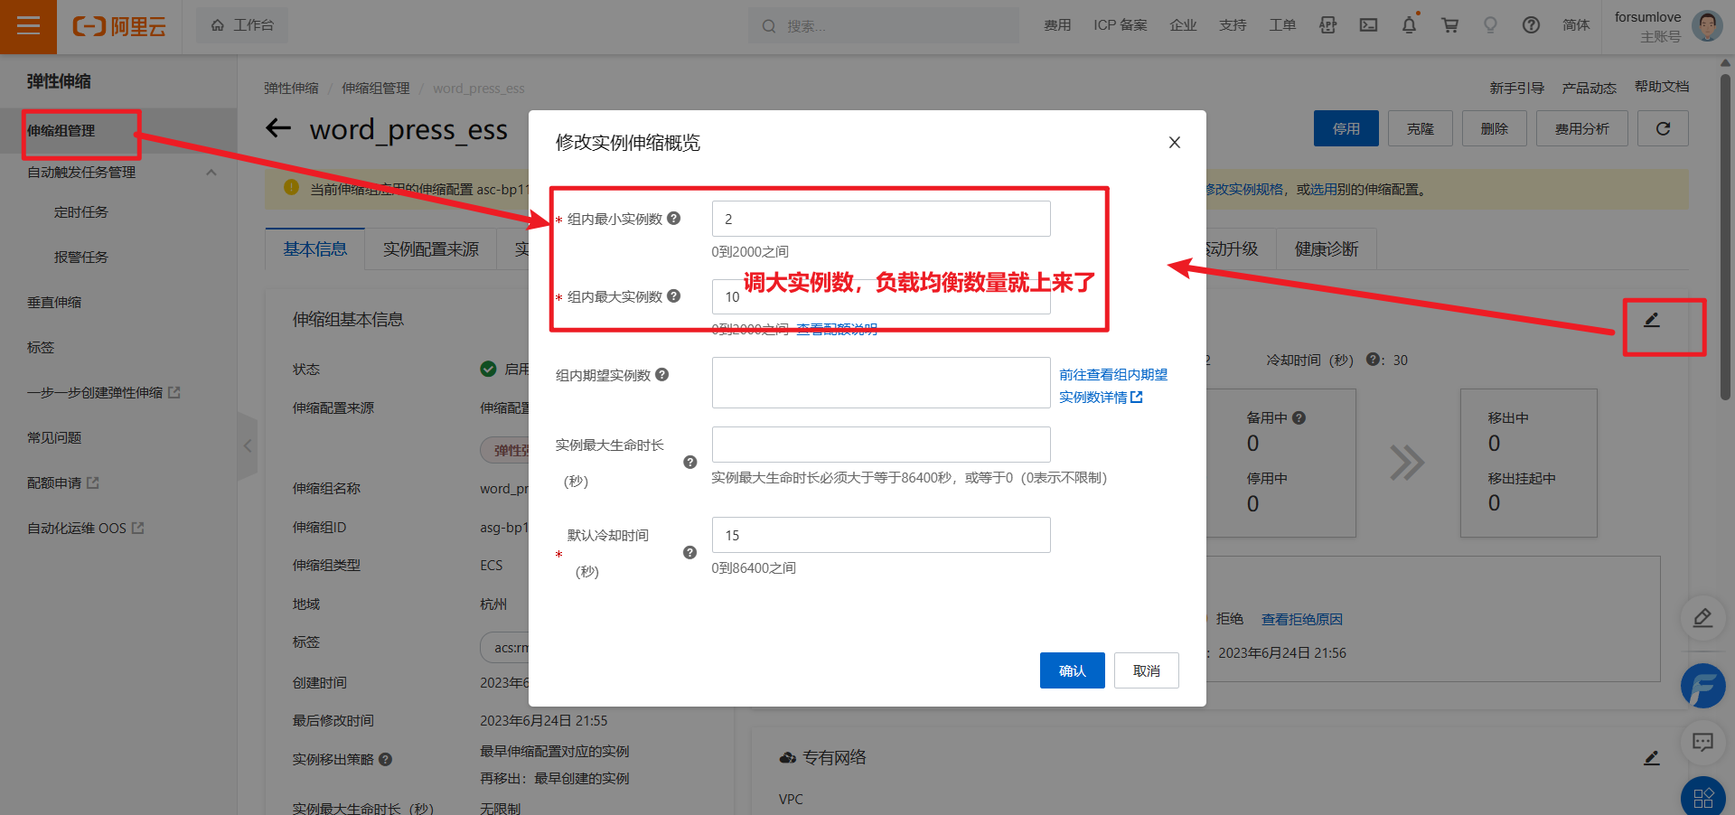
Task: Select 定时任务 in the sidebar menu
Action: (81, 211)
